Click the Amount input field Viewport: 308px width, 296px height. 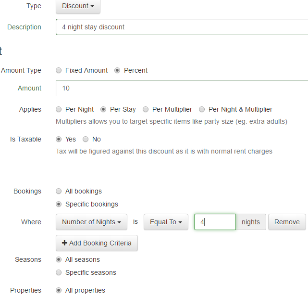point(182,88)
